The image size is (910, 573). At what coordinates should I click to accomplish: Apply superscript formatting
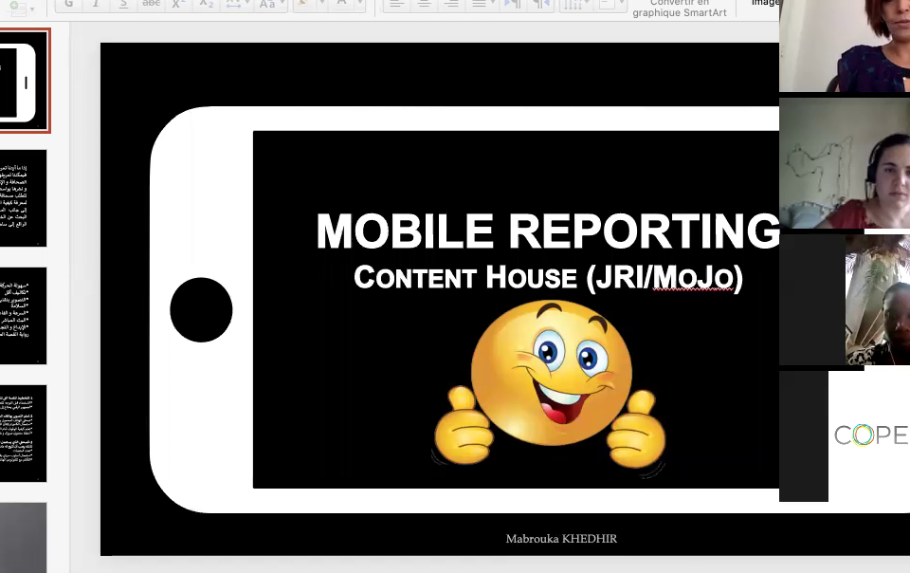click(179, 5)
